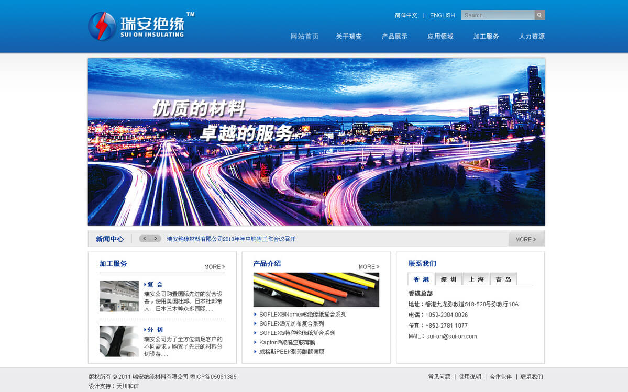Expand MORE in the 加工服务 section
This screenshot has height=392, width=628.
tap(214, 267)
